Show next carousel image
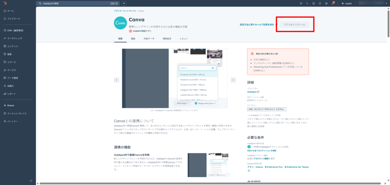This screenshot has width=390, height=185. (x=233, y=80)
